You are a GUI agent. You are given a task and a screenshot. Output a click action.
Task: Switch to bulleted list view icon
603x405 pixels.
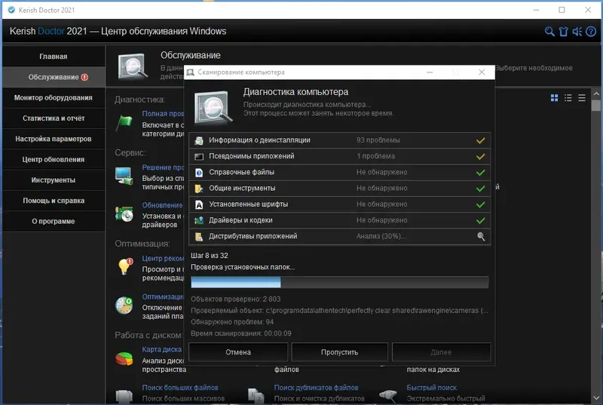coord(568,98)
